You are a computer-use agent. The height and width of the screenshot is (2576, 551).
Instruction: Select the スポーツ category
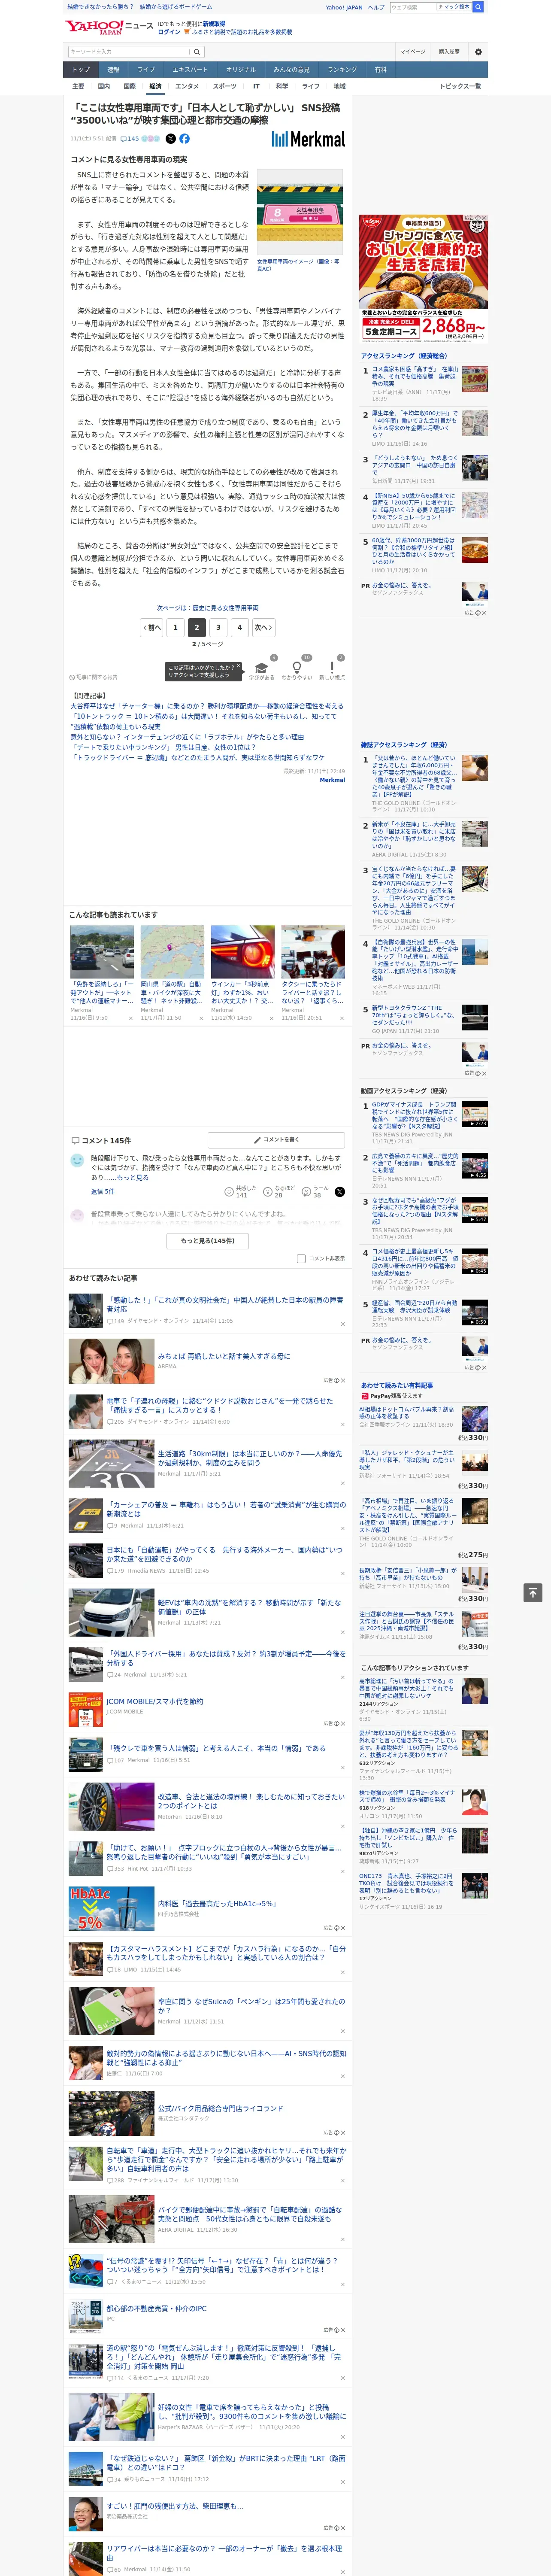225,86
